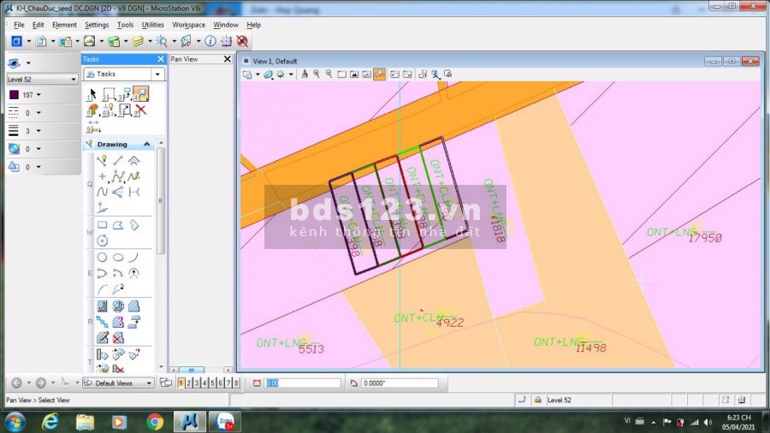Select the Place Ellipse tool
The width and height of the screenshot is (770, 433).
coord(118,258)
